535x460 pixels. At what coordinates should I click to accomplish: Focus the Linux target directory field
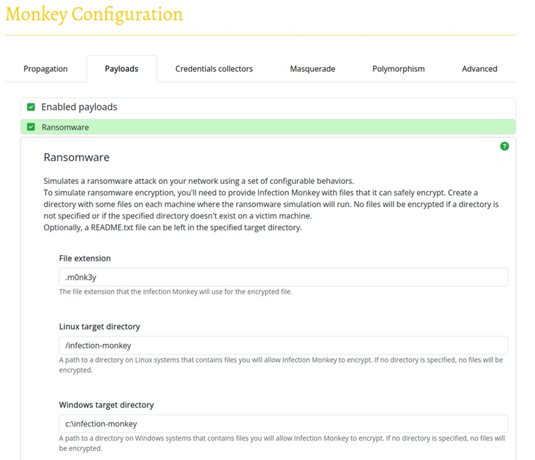click(x=283, y=346)
